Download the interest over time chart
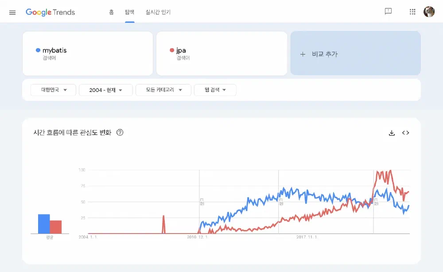 [x=392, y=133]
